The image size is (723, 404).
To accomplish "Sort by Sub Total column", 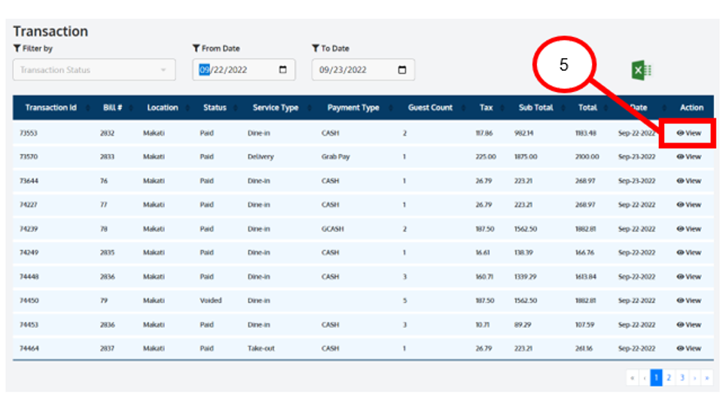I will pos(535,108).
